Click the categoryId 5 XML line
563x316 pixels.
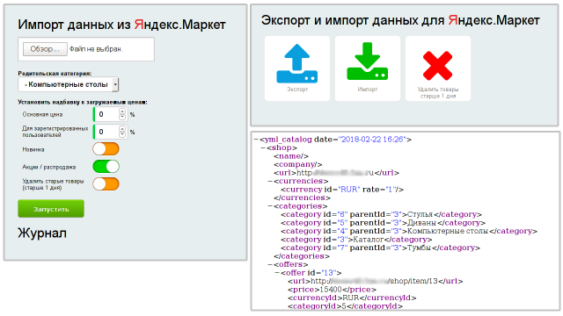click(346, 306)
